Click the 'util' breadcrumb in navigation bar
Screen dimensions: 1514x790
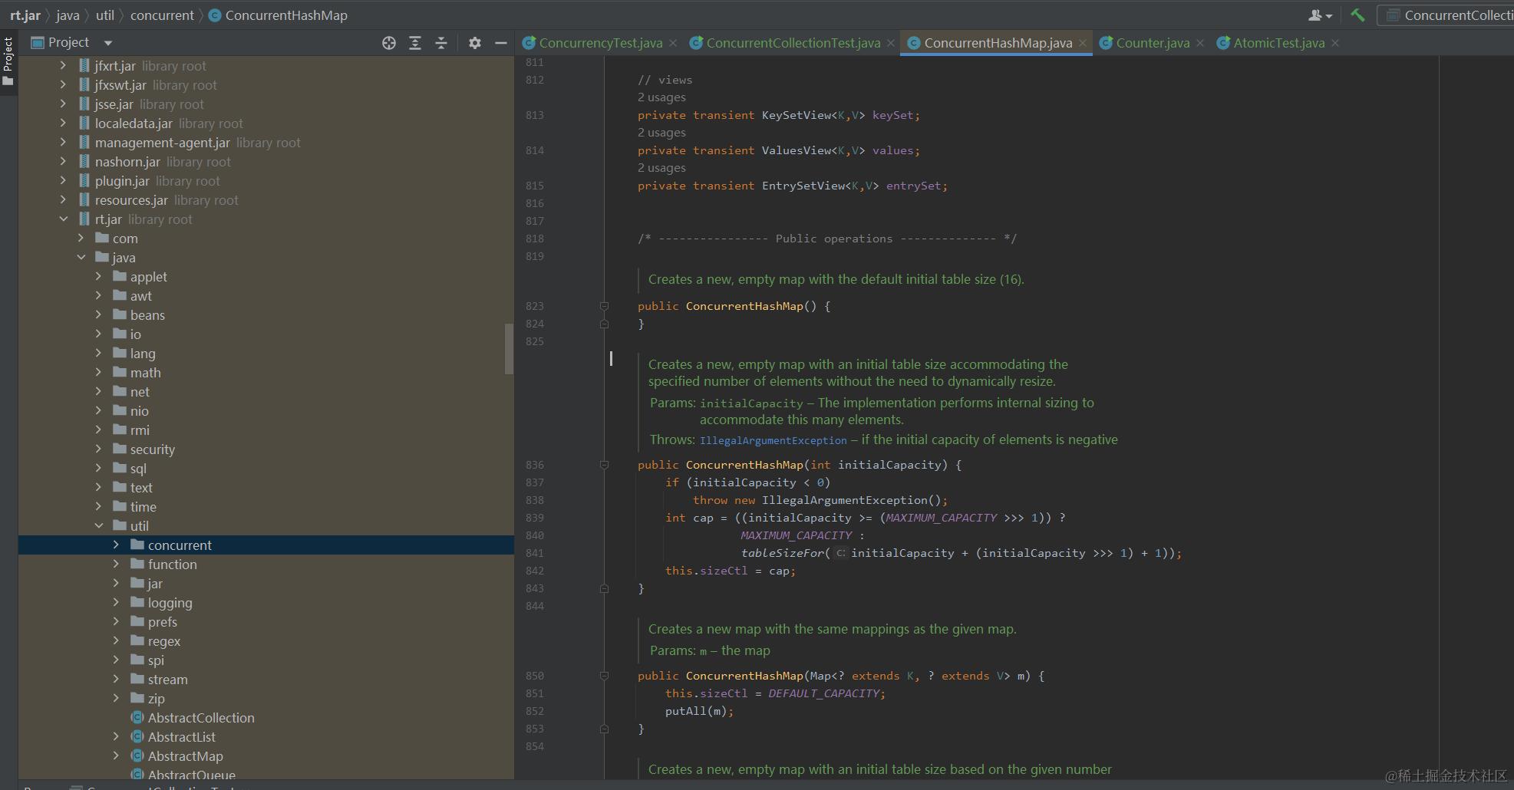pyautogui.click(x=105, y=15)
